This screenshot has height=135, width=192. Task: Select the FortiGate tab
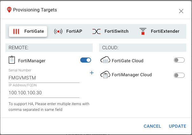pos(28,31)
